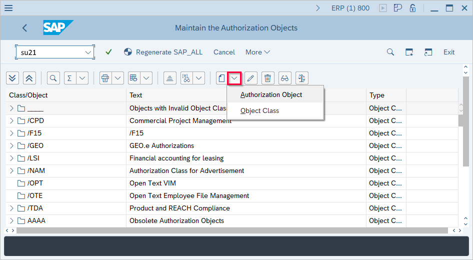
Task: Click the Exit button
Action: click(449, 52)
